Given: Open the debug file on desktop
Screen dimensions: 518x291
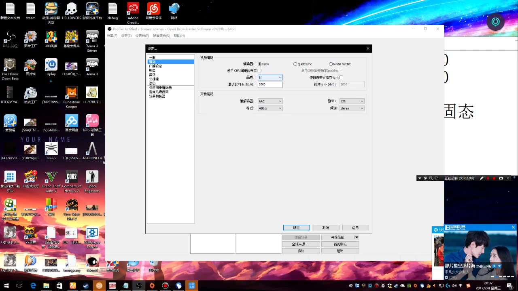Looking at the screenshot, I should (113, 11).
